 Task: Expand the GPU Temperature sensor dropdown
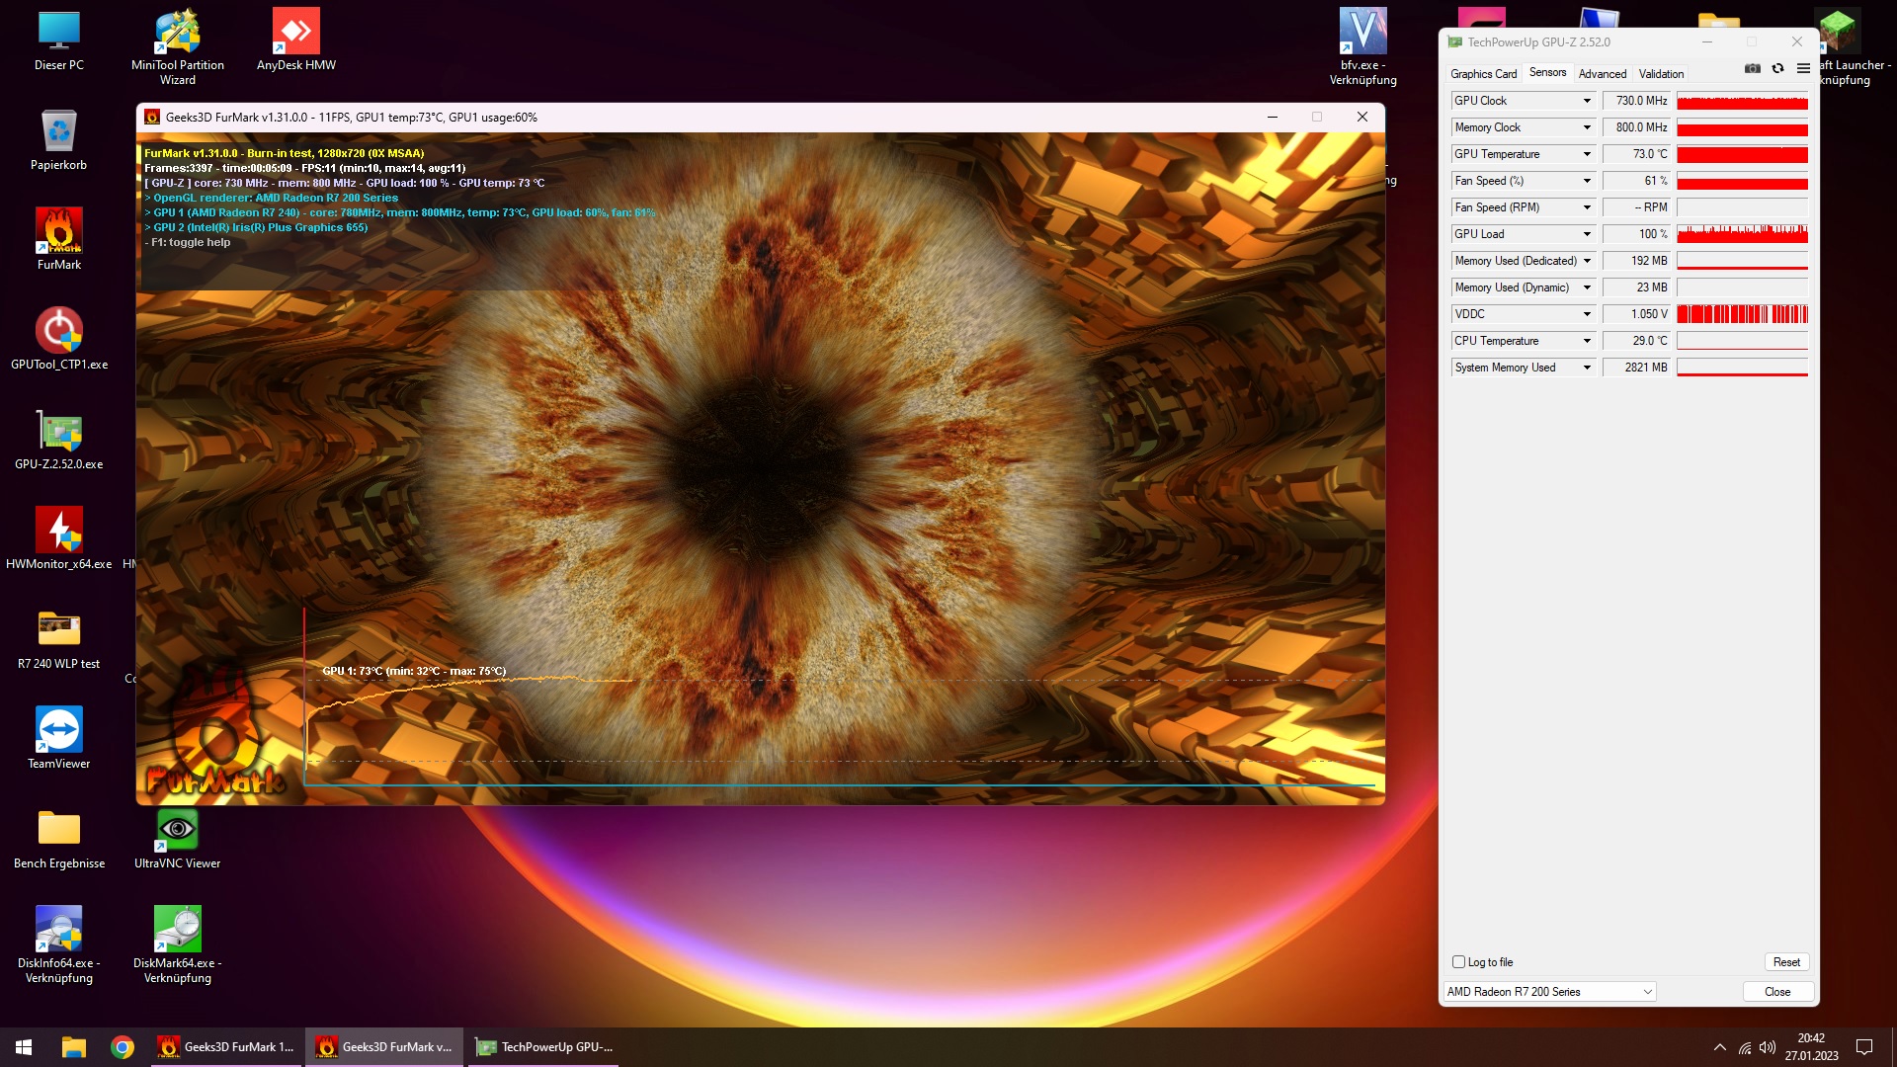click(1587, 154)
